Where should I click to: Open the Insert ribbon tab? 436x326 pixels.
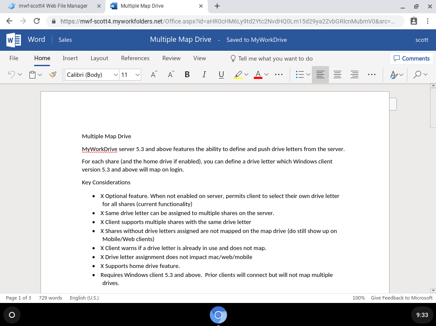click(x=70, y=58)
